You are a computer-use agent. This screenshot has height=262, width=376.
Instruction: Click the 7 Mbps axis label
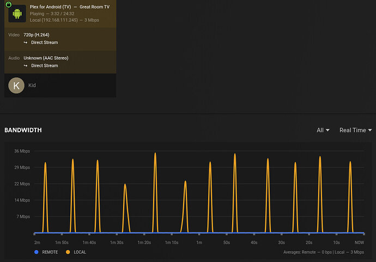[x=23, y=216]
